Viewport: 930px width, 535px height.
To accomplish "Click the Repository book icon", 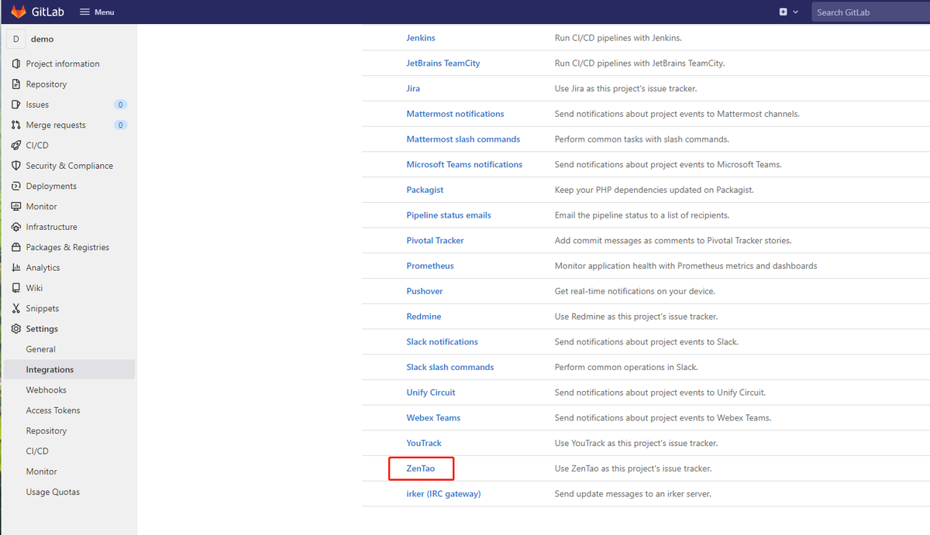I will [16, 84].
